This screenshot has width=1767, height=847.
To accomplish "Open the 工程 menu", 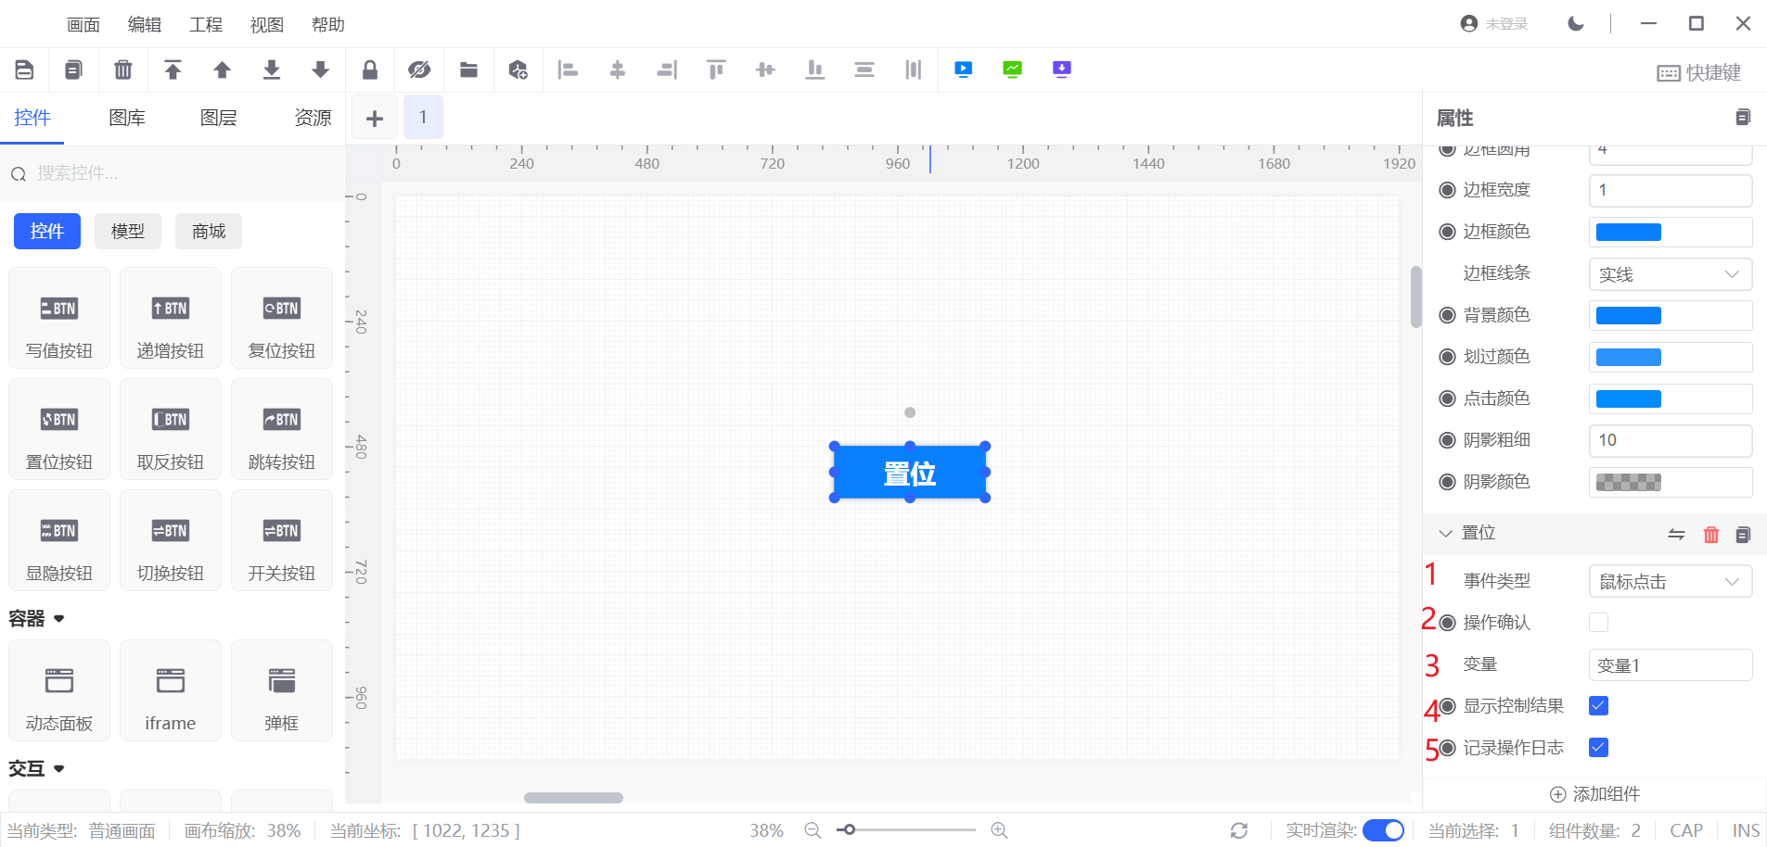I will pos(205,24).
